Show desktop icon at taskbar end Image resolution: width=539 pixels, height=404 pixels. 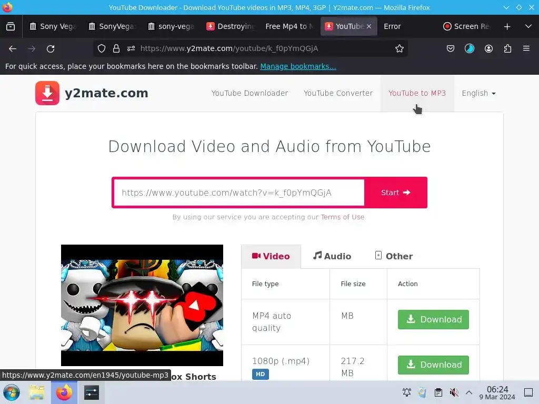coord(528,392)
